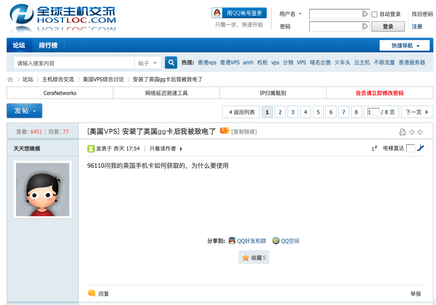Open the 帖子 search type dropdown

[x=148, y=63]
